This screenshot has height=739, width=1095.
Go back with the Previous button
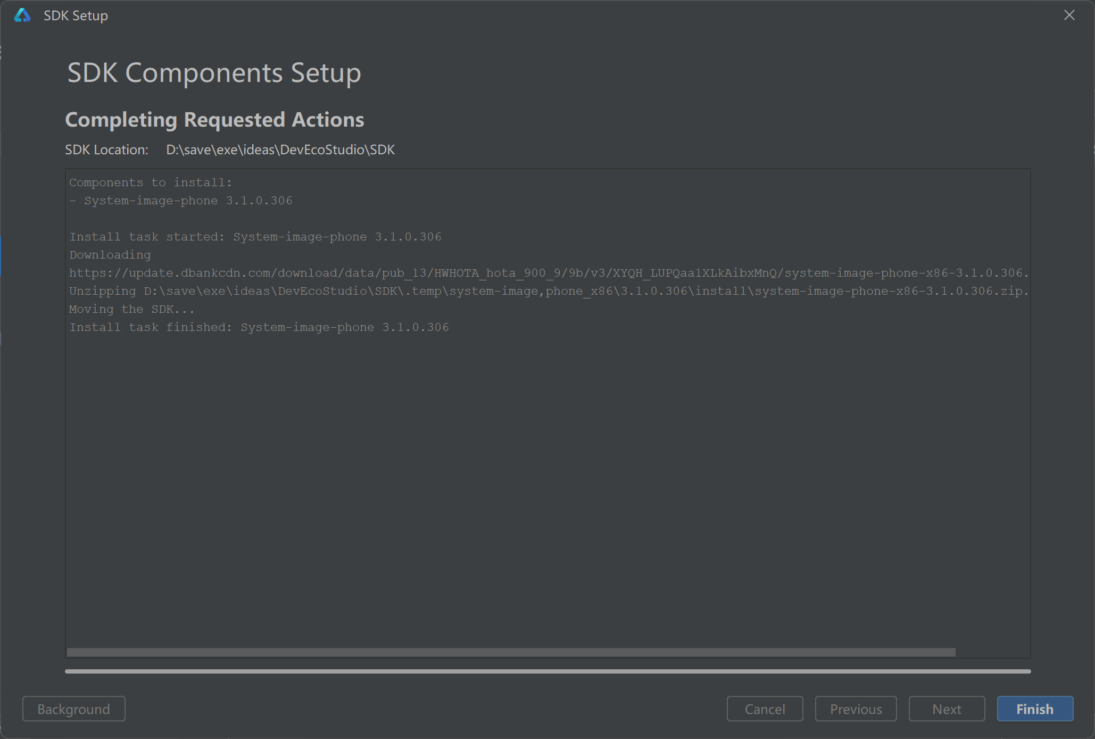pyautogui.click(x=856, y=709)
